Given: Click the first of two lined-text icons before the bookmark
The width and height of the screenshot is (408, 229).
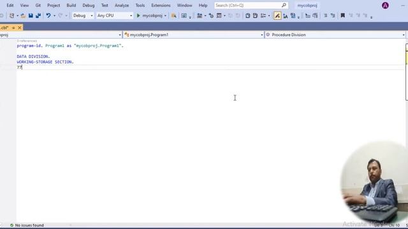Looking at the screenshot, I should coord(325,16).
